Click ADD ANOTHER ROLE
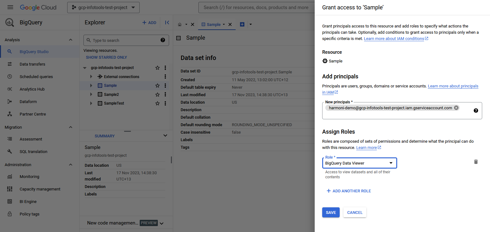The height and width of the screenshot is (232, 490). (349, 191)
